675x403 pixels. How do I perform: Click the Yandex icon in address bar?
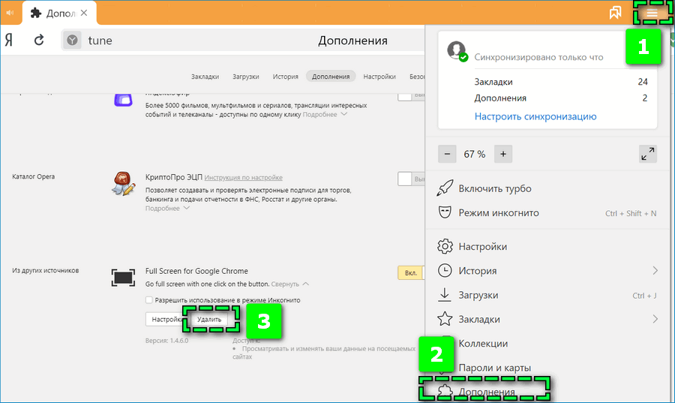pyautogui.click(x=72, y=40)
